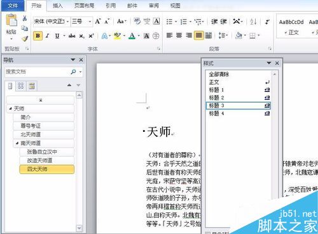Apply font color

[x=132, y=36]
